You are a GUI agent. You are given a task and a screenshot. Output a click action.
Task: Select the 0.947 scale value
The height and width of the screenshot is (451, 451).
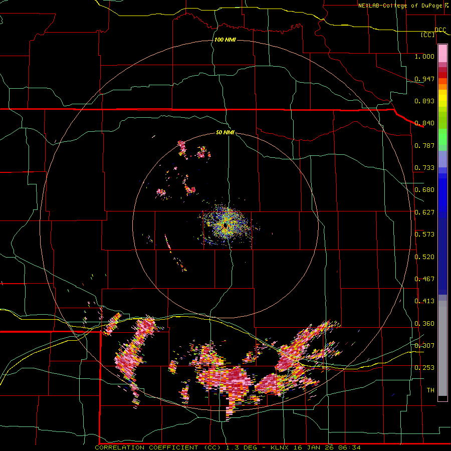click(x=424, y=79)
